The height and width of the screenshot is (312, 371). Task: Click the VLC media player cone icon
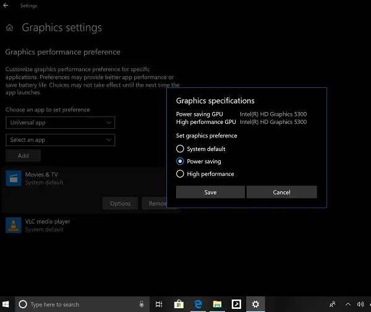[13, 225]
